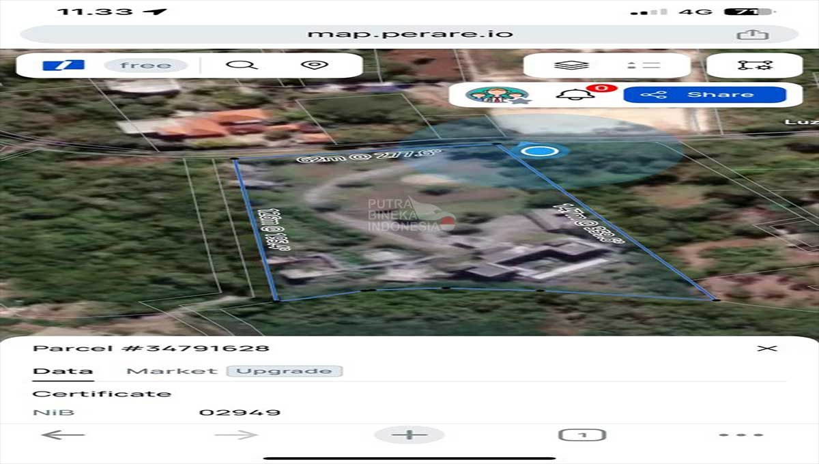Tap the map.perare.io address bar
This screenshot has height=464, width=819.
409,34
